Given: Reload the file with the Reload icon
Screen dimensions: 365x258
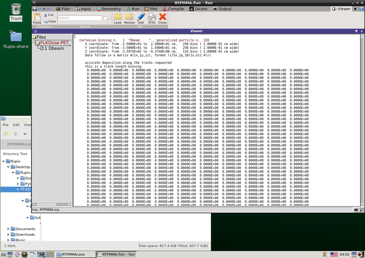Looking at the screenshot, I should [129, 18].
